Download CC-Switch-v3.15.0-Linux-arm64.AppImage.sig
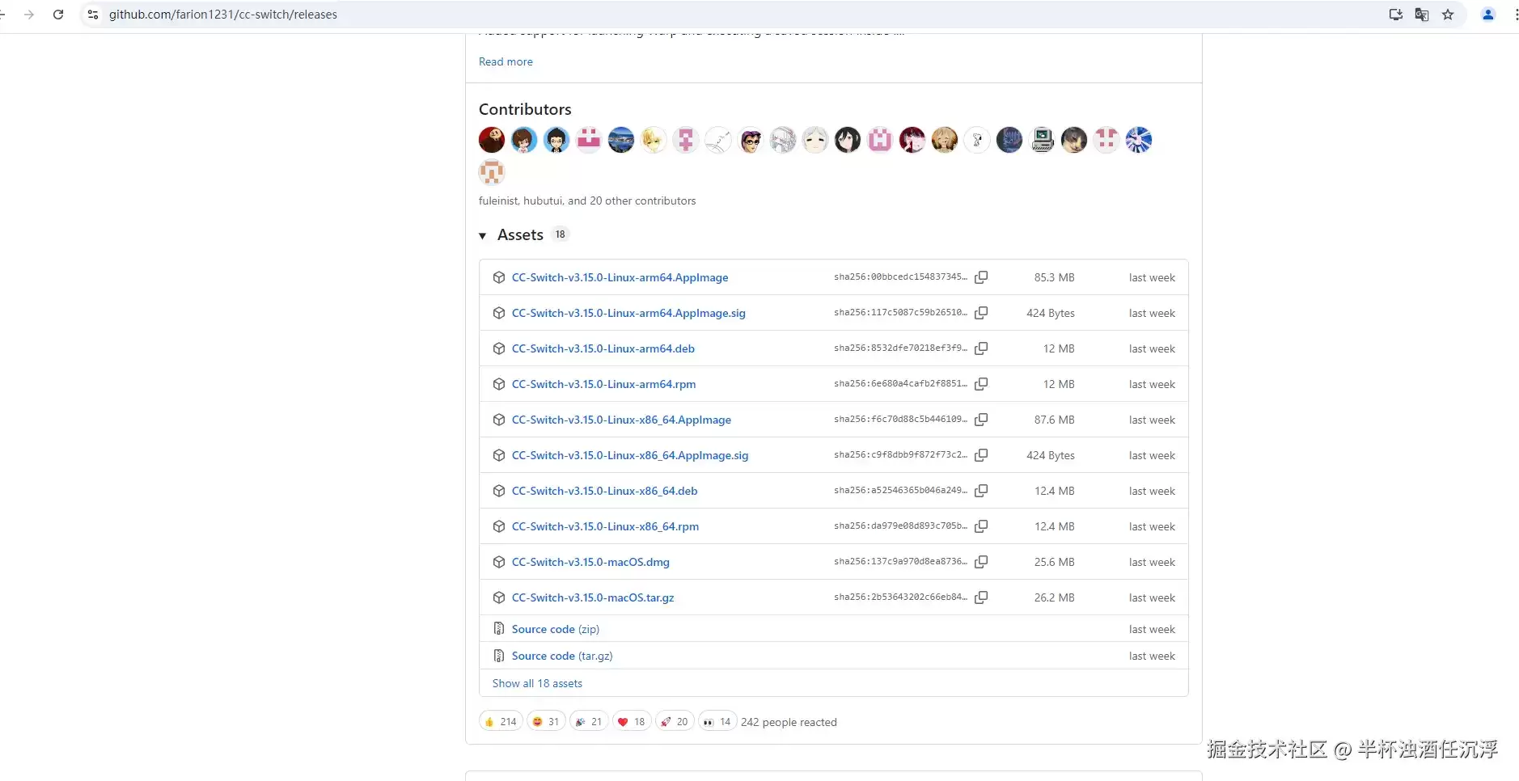This screenshot has width=1519, height=781. coord(628,313)
